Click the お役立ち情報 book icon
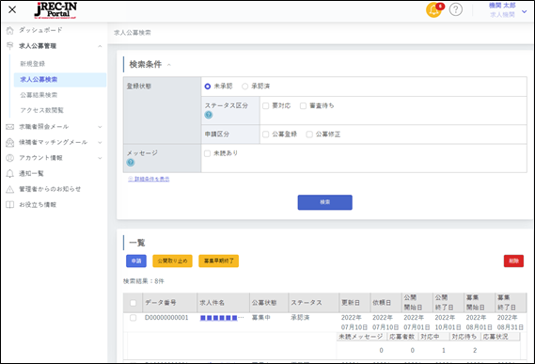The image size is (535, 364). click(x=10, y=204)
